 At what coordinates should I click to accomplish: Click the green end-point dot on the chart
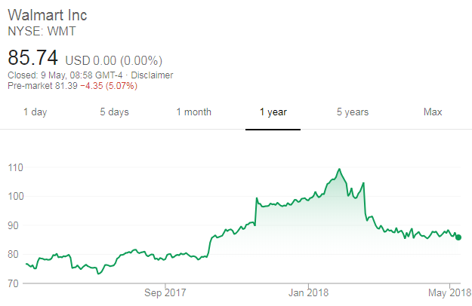tap(458, 237)
